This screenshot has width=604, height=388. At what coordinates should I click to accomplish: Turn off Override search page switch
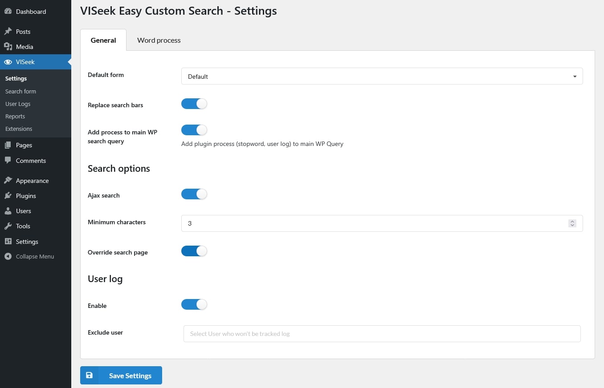(x=194, y=251)
